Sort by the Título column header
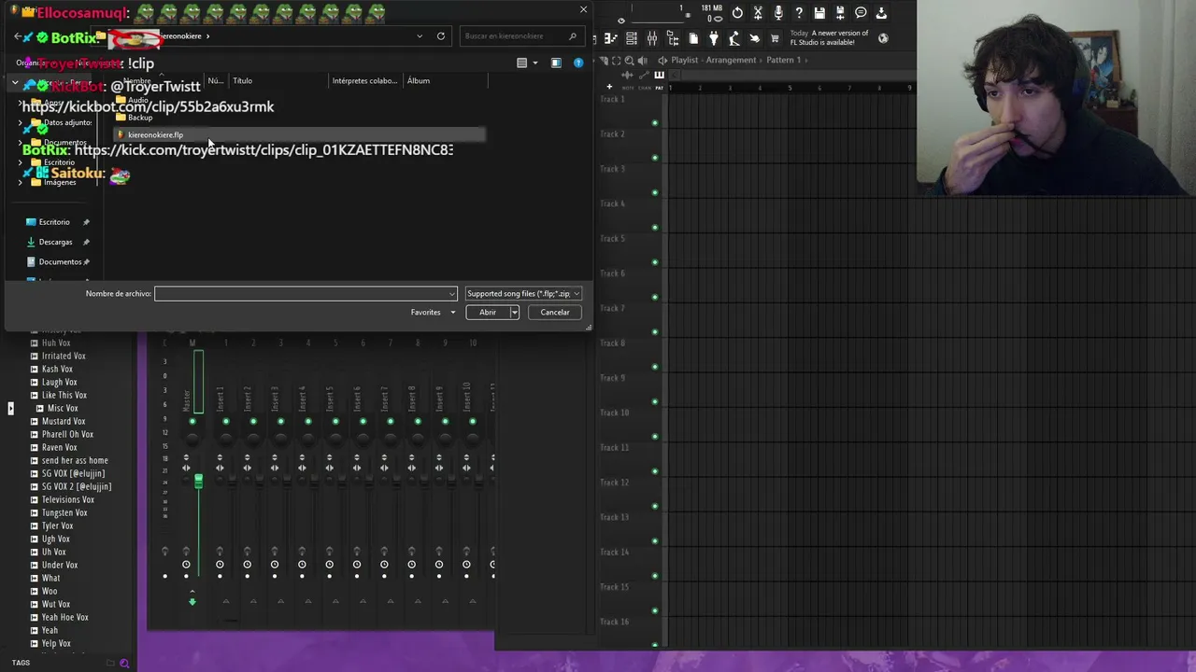This screenshot has width=1196, height=672. coord(243,81)
